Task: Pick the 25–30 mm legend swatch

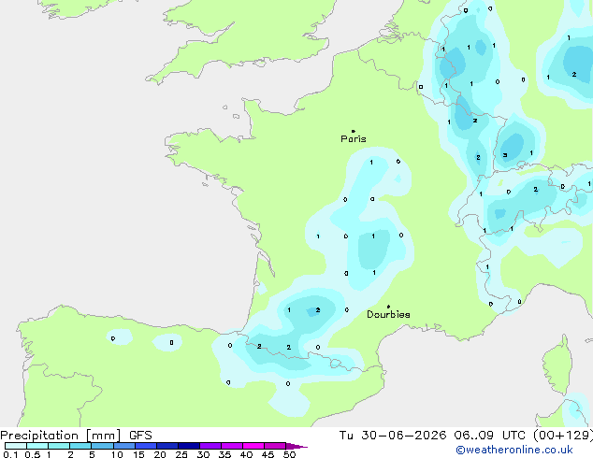Action: coord(189,446)
